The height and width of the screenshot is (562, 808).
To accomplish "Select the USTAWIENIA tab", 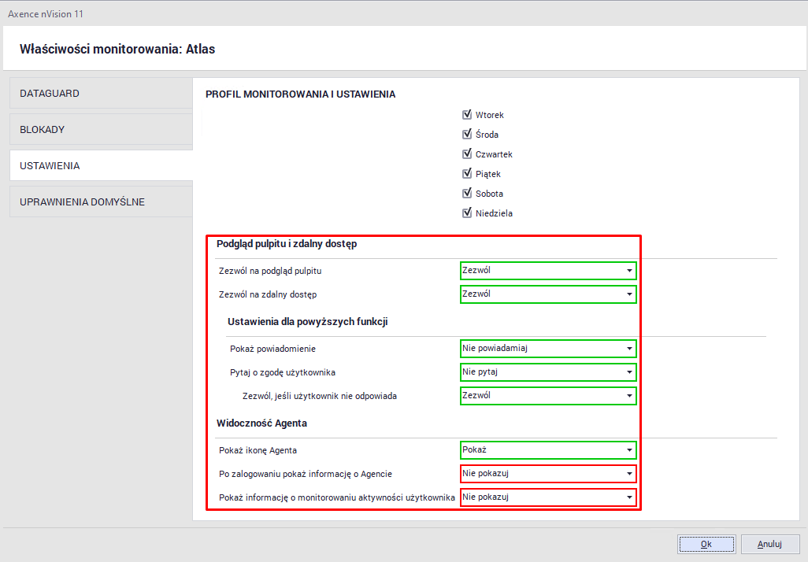I will (x=101, y=166).
